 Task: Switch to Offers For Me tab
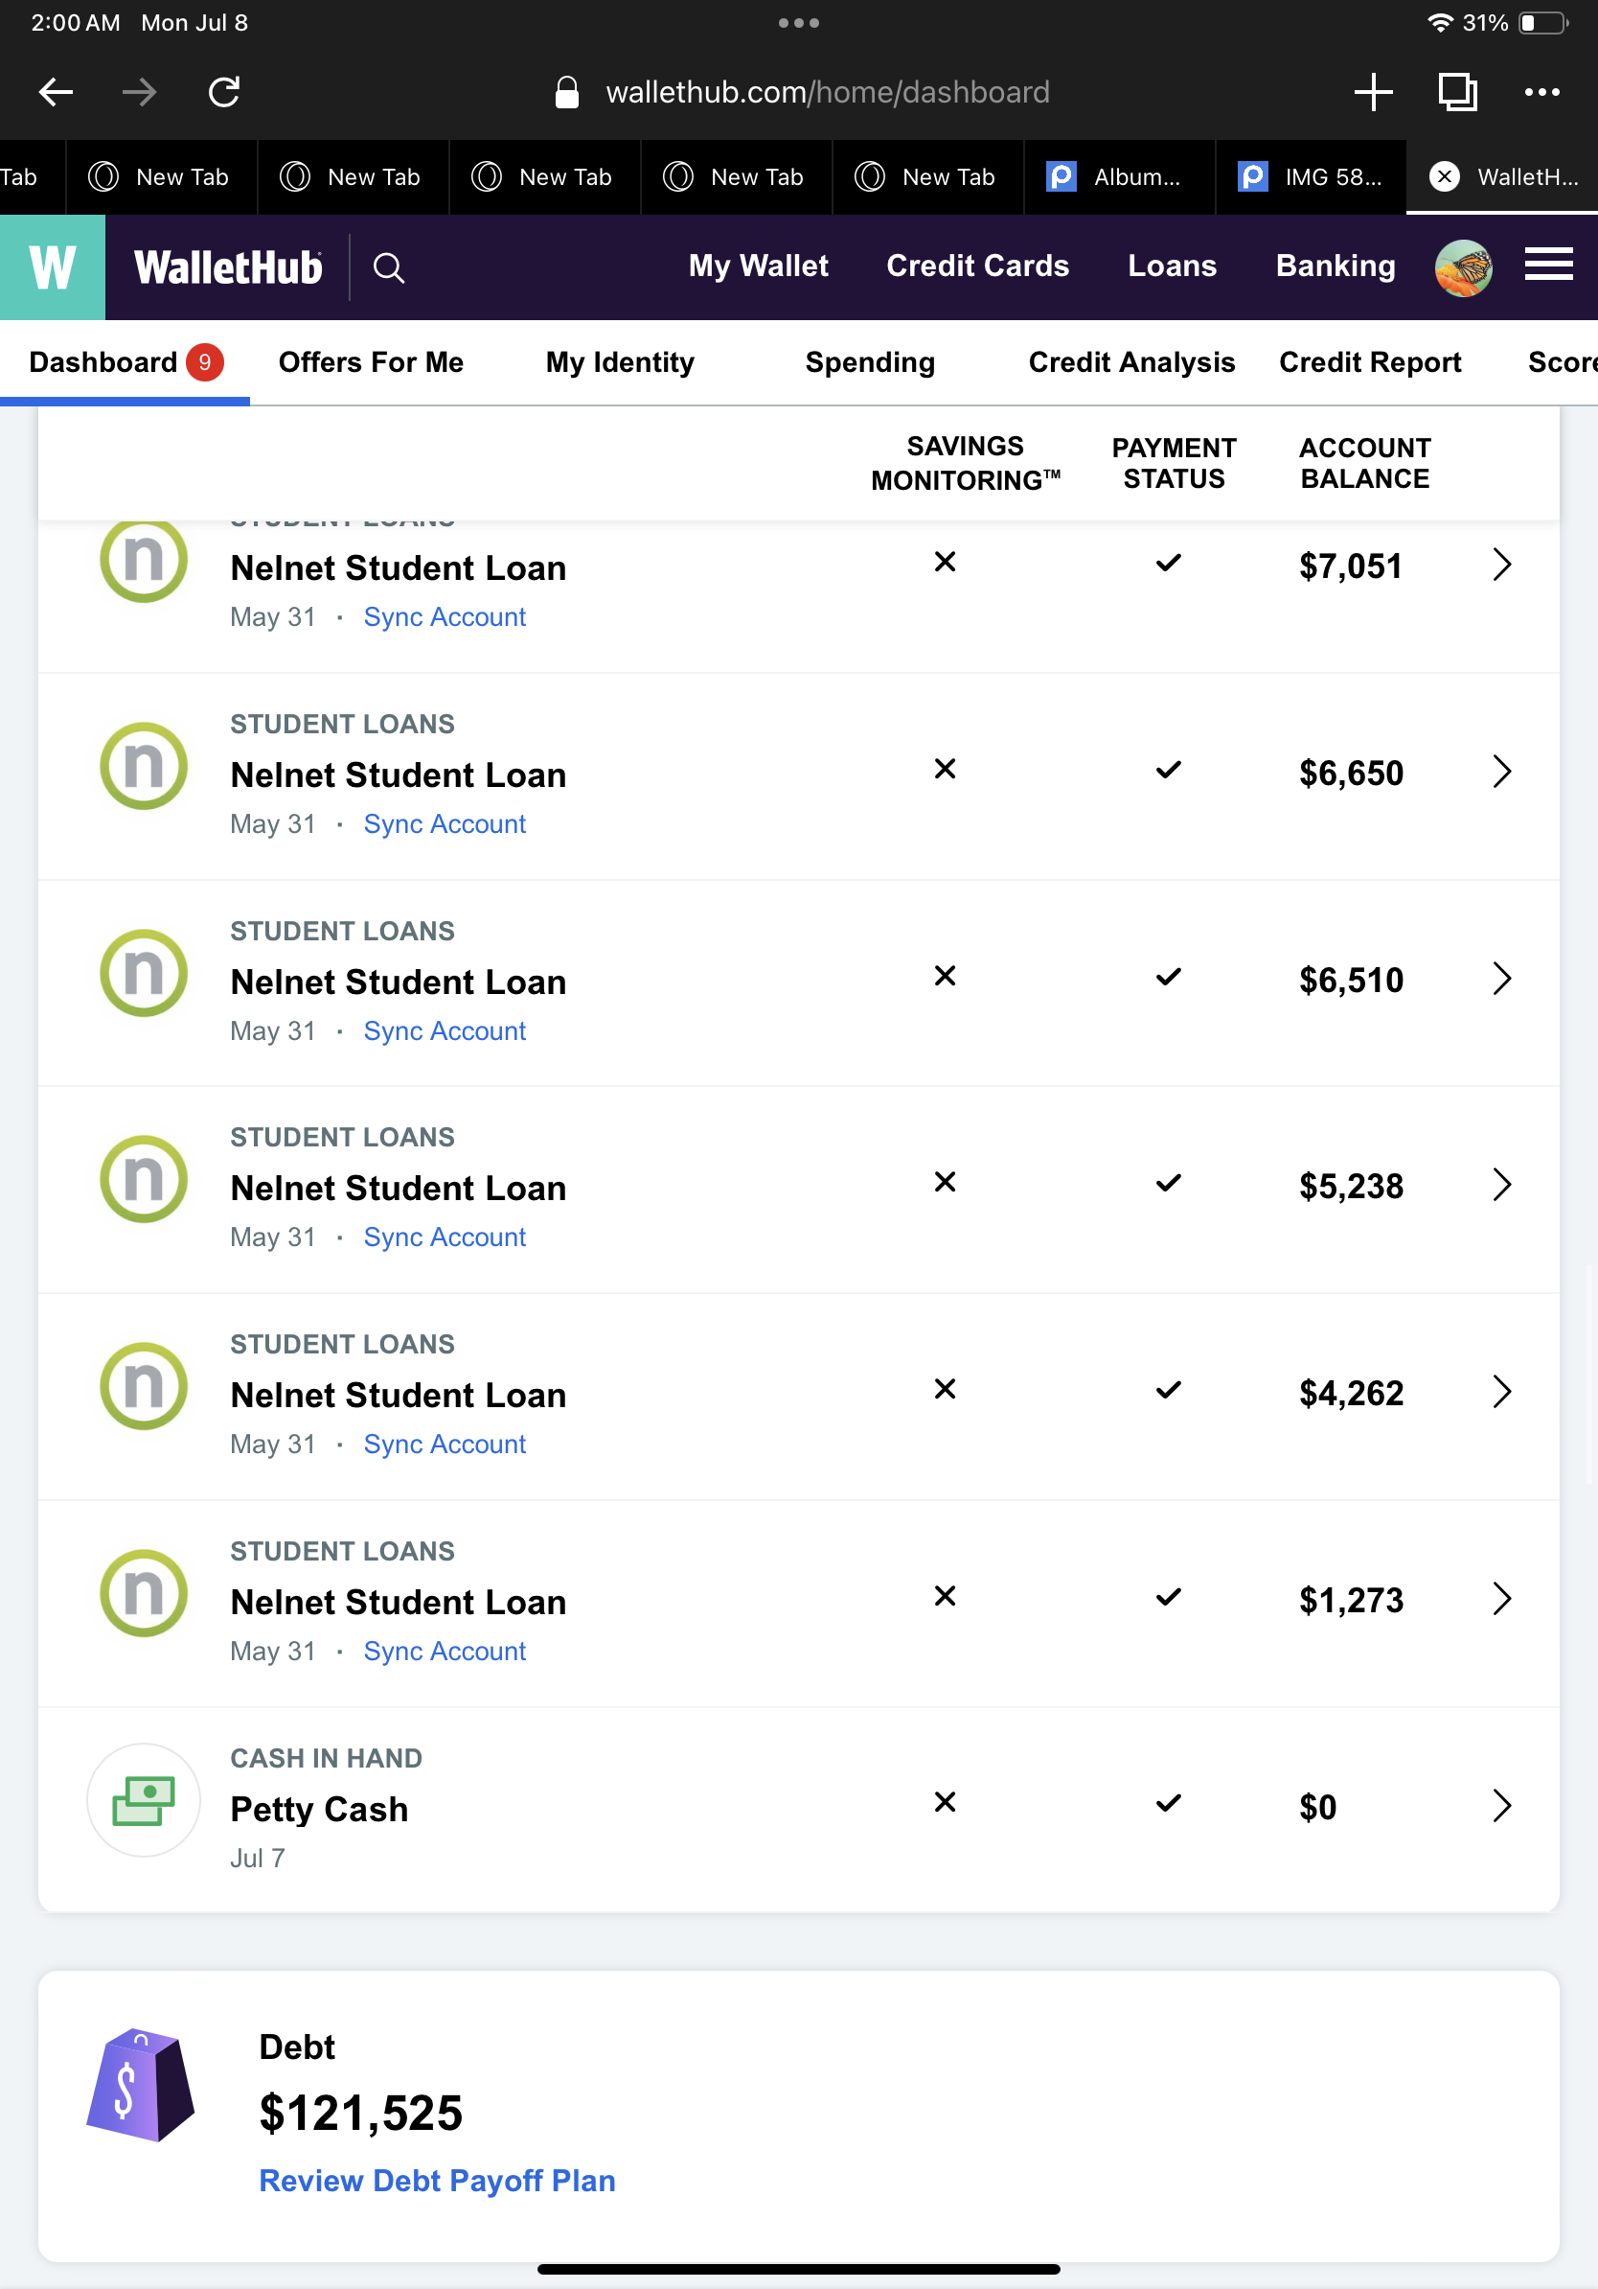371,362
